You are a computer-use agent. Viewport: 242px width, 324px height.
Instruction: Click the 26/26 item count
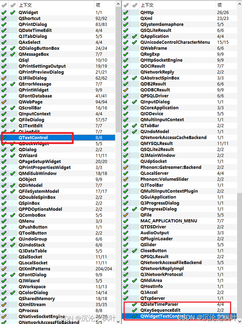pos(223,12)
